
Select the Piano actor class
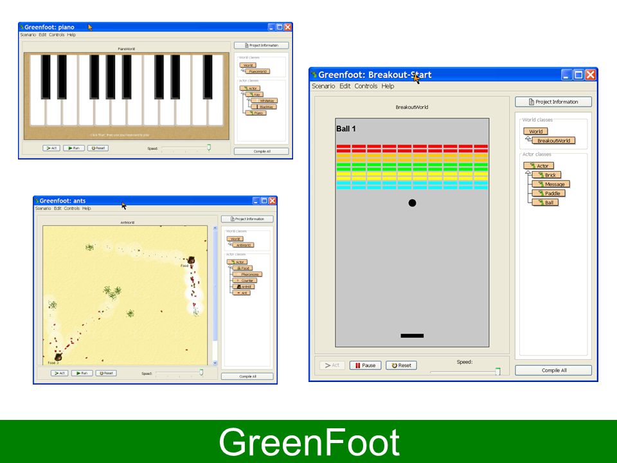coord(256,113)
